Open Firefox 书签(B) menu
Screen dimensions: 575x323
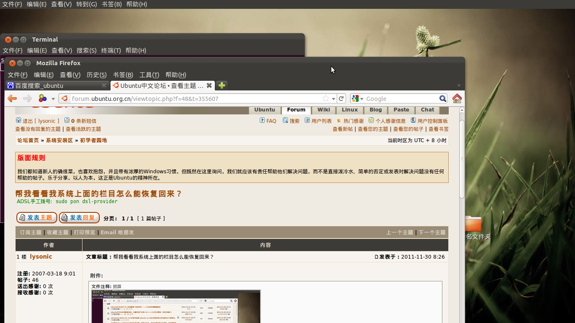pyautogui.click(x=123, y=75)
